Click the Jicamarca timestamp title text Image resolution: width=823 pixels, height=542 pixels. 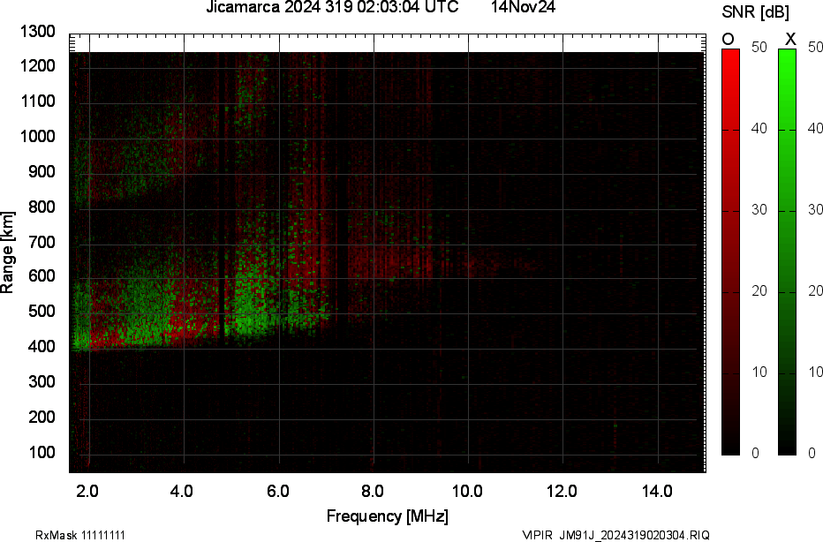coord(331,8)
